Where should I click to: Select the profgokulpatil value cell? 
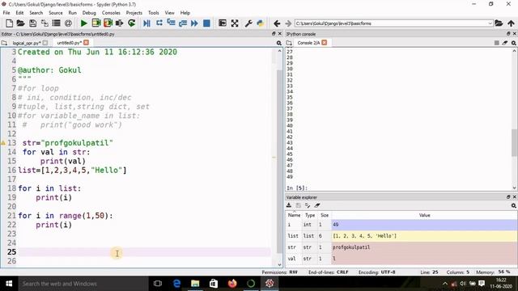coord(424,247)
